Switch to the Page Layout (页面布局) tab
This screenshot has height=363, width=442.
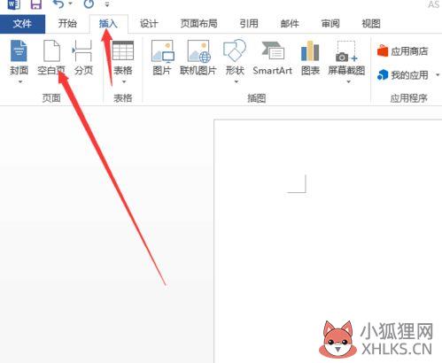(x=198, y=24)
